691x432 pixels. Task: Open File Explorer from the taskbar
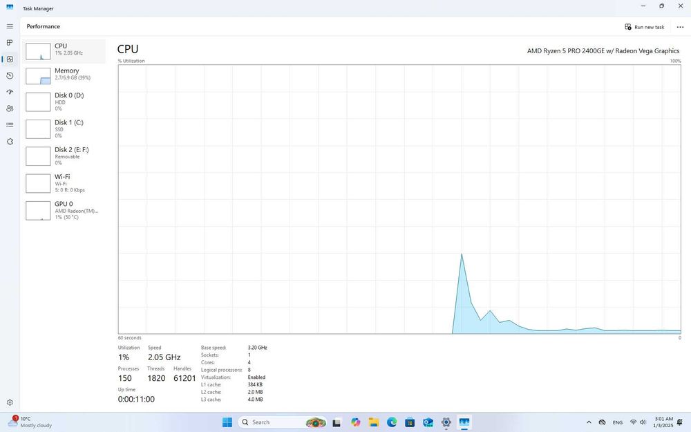pyautogui.click(x=374, y=422)
